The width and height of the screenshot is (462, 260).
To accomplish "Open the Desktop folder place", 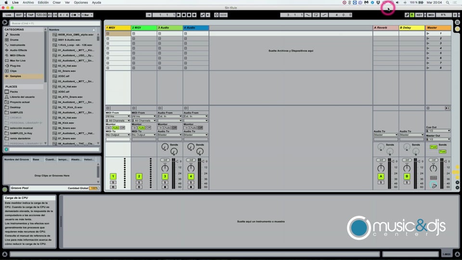I will [x=15, y=107].
